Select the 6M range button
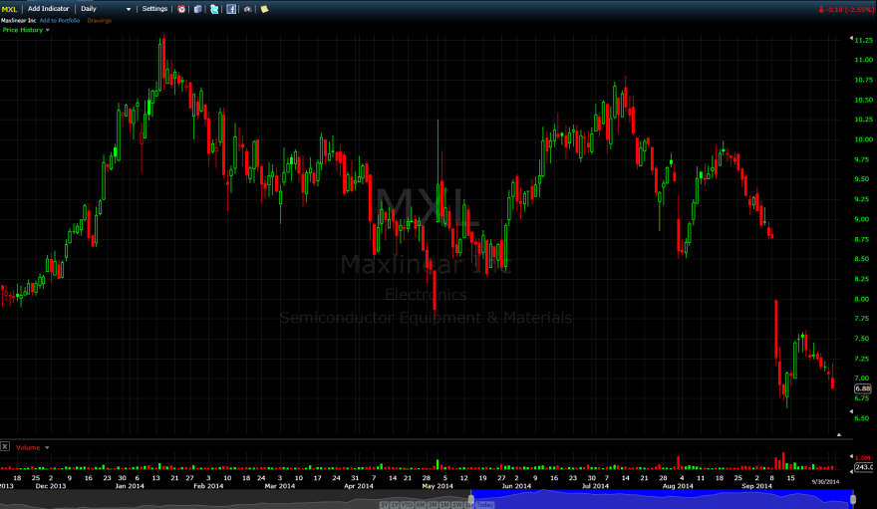 click(420, 505)
